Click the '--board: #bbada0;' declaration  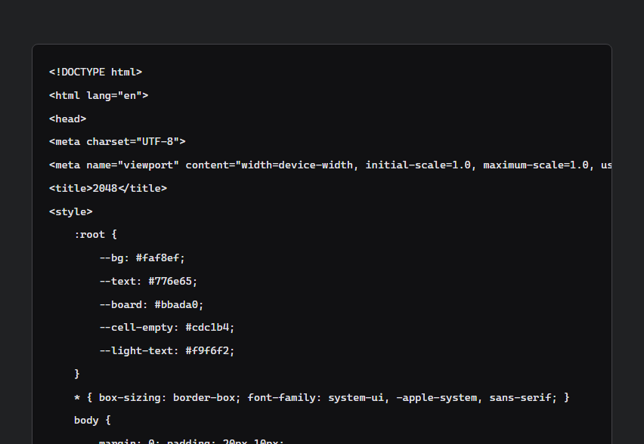[151, 305]
